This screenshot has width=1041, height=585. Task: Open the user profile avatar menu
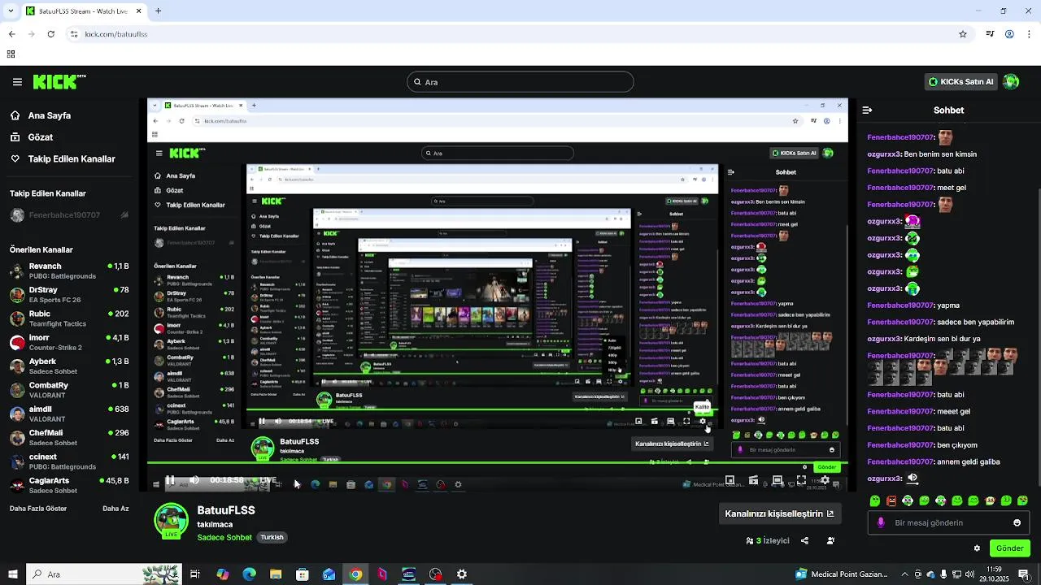pyautogui.click(x=1011, y=82)
